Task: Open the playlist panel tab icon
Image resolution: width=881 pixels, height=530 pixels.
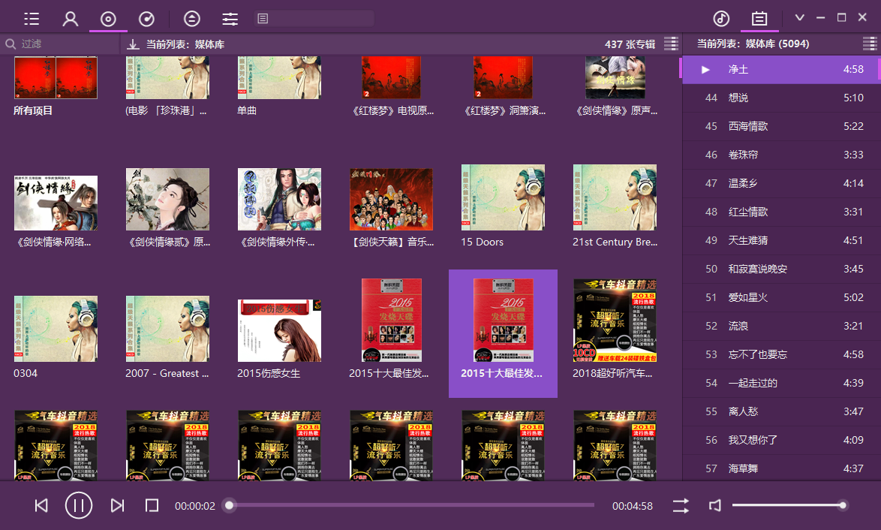Action: [759, 19]
